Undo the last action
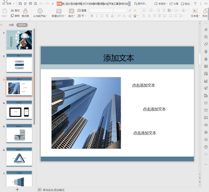Viewport: 209px width, 192px height. click(x=41, y=4)
